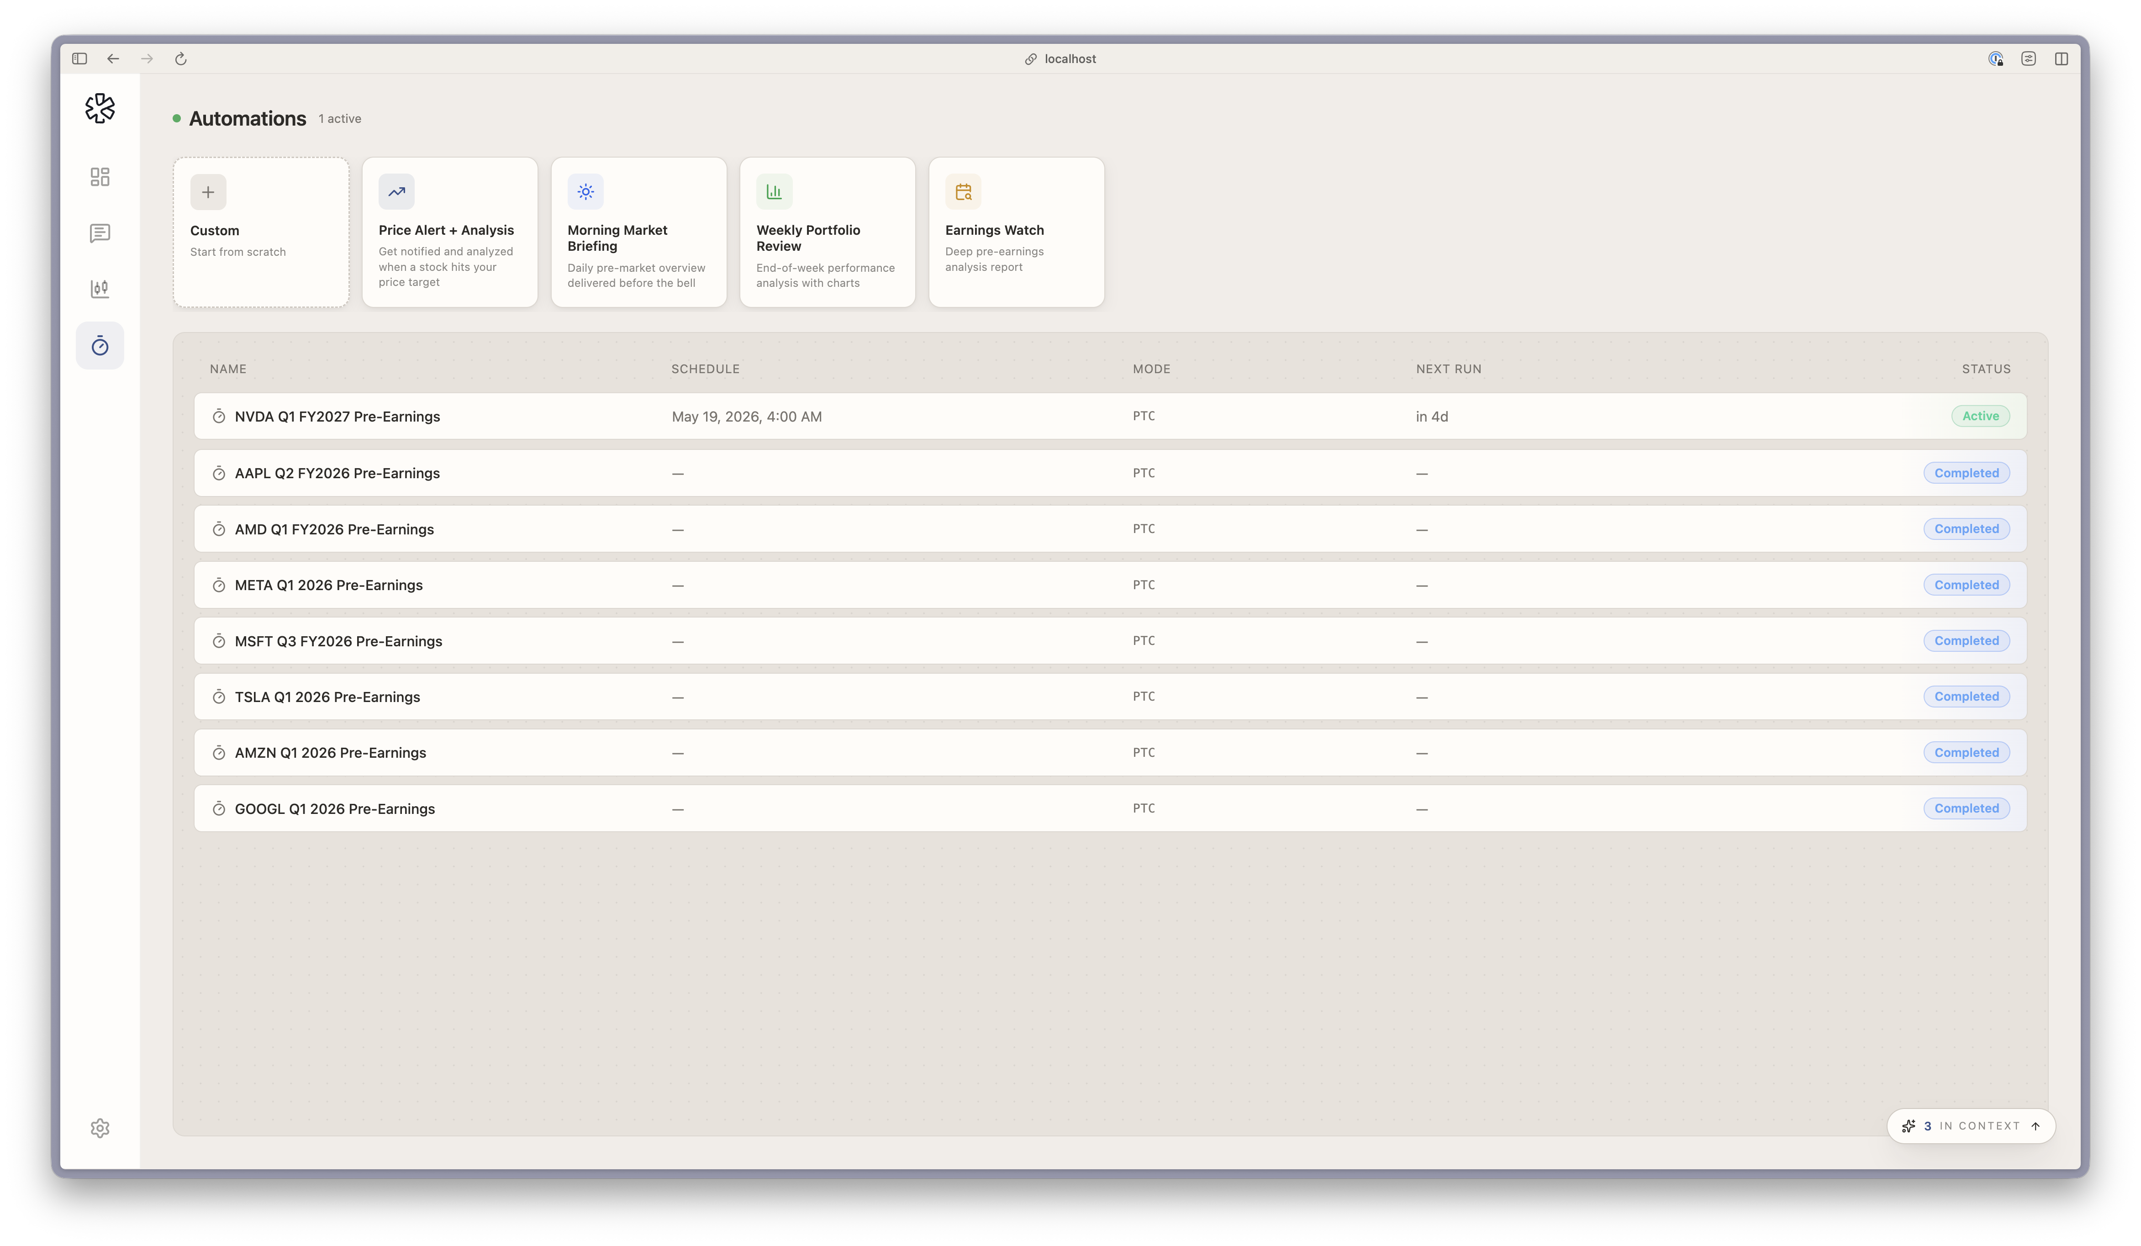Click the sun icon on Morning Market Briefing

(x=585, y=192)
